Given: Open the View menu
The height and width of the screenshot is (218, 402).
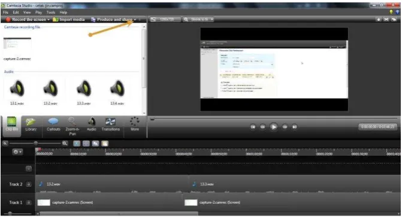Looking at the screenshot, I should coord(27,13).
